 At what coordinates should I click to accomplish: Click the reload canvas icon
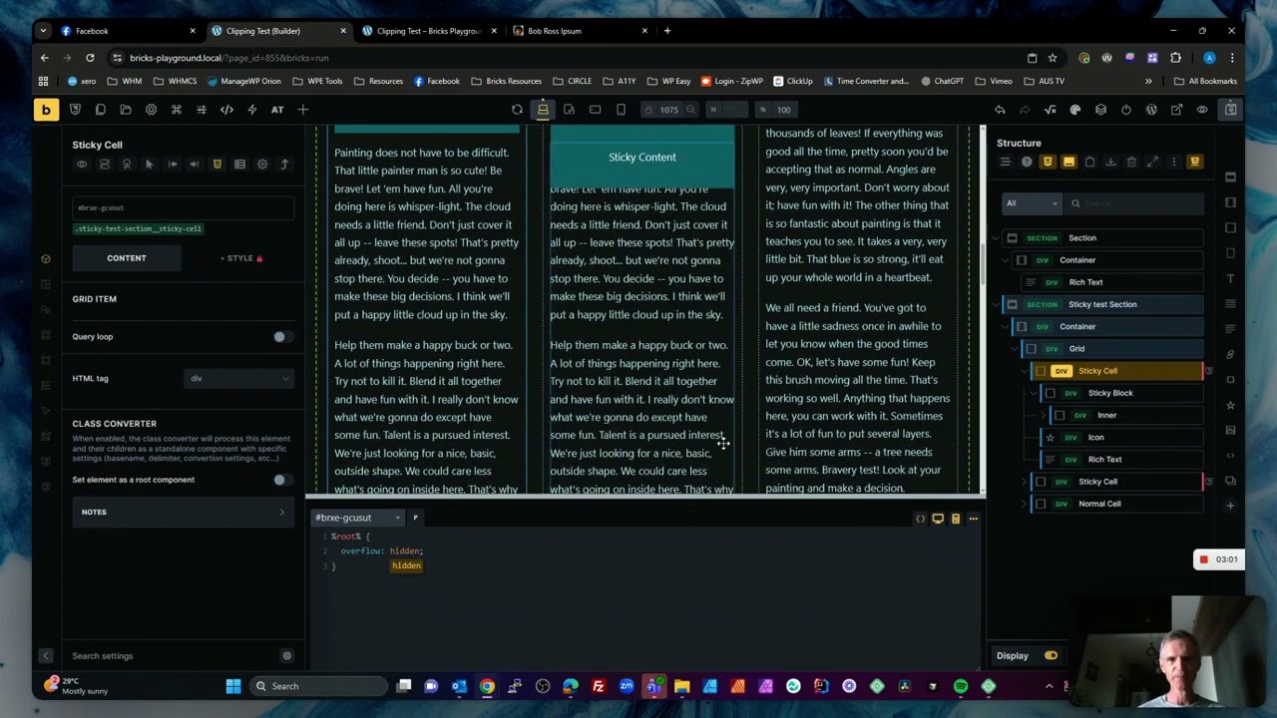coord(517,110)
